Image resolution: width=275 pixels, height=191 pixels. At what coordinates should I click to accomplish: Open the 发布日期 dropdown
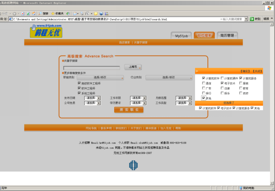[92, 98]
